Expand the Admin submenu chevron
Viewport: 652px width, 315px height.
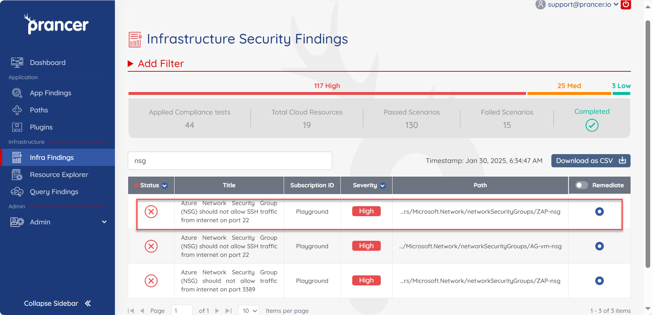pyautogui.click(x=104, y=222)
